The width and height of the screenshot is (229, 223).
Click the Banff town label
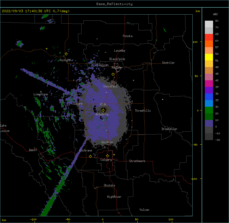click(x=33, y=150)
